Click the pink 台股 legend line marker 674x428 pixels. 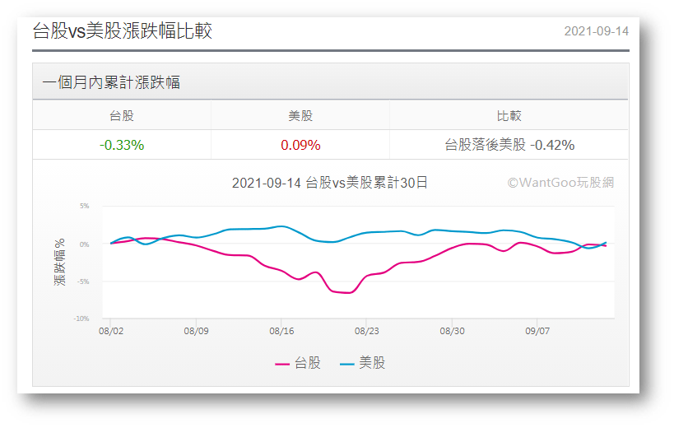[x=282, y=364]
